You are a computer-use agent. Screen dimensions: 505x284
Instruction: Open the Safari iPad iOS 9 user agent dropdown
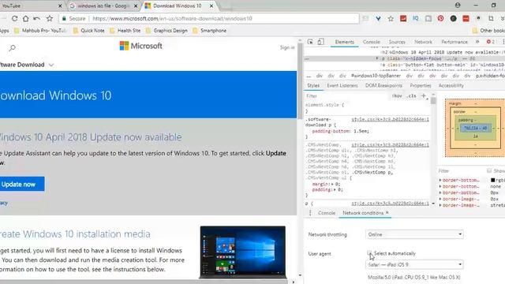(x=414, y=265)
